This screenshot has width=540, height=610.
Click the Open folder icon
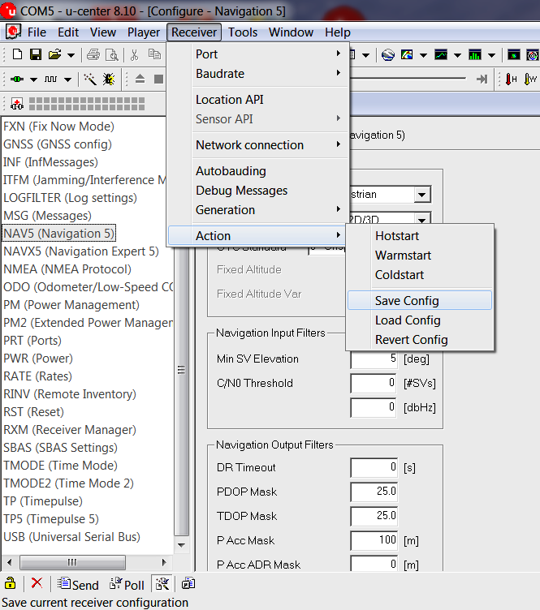[55, 55]
